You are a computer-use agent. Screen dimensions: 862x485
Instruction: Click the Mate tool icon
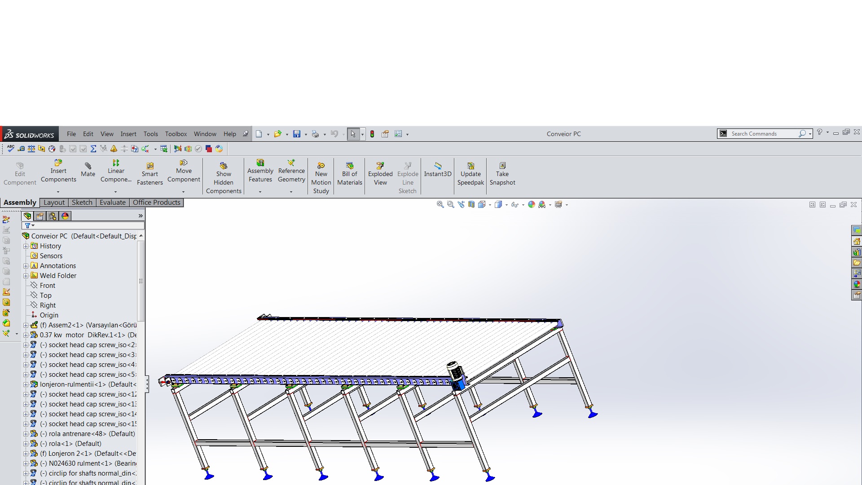click(88, 166)
